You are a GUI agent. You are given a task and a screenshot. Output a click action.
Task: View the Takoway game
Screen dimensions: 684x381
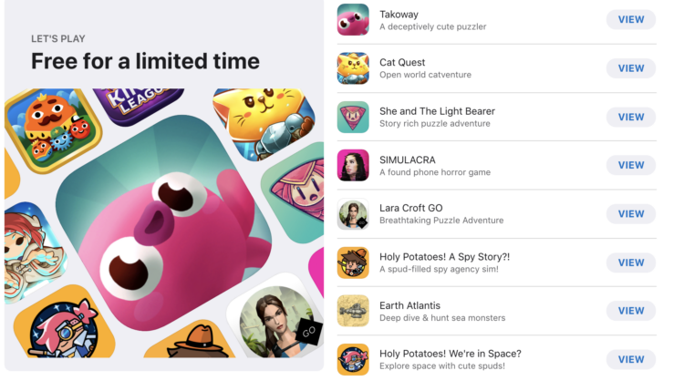click(631, 20)
